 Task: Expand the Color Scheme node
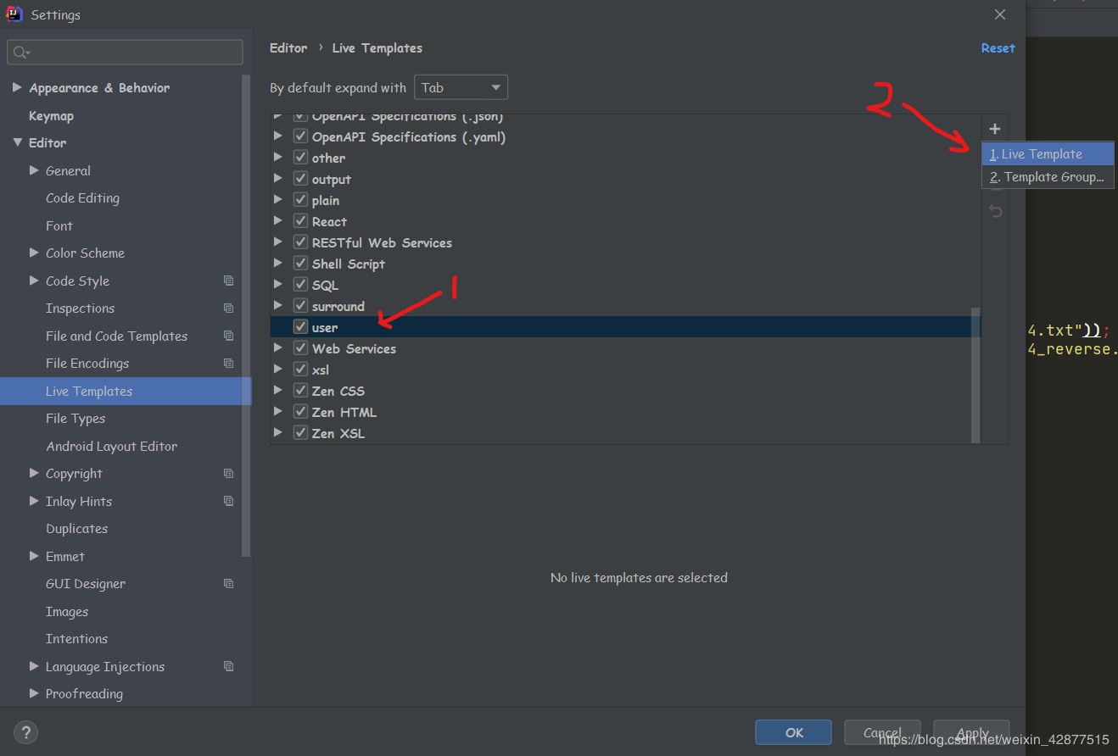click(34, 253)
